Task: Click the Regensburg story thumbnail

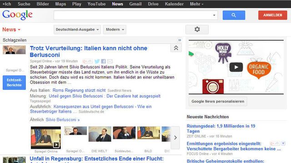Action: [x=14, y=160]
